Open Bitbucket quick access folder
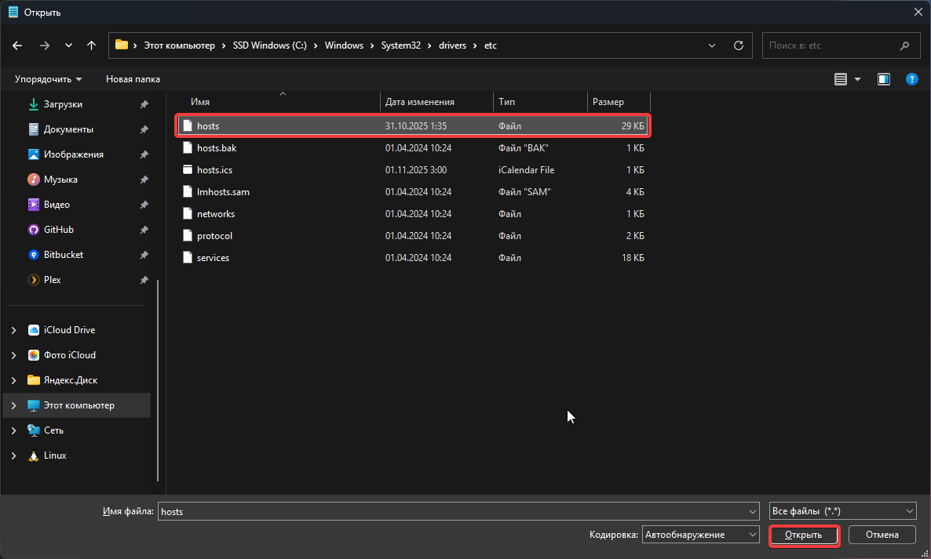931x559 pixels. (63, 255)
